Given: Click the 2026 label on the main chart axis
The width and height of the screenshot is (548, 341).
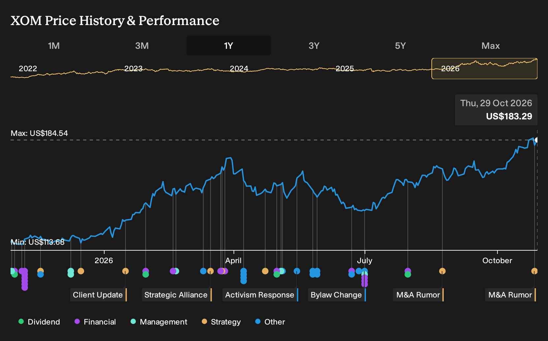Looking at the screenshot, I should 104,261.
